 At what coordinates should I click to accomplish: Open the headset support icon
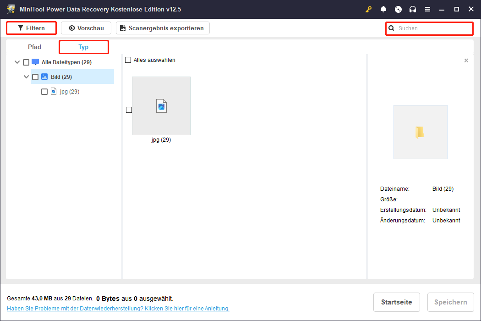point(413,9)
